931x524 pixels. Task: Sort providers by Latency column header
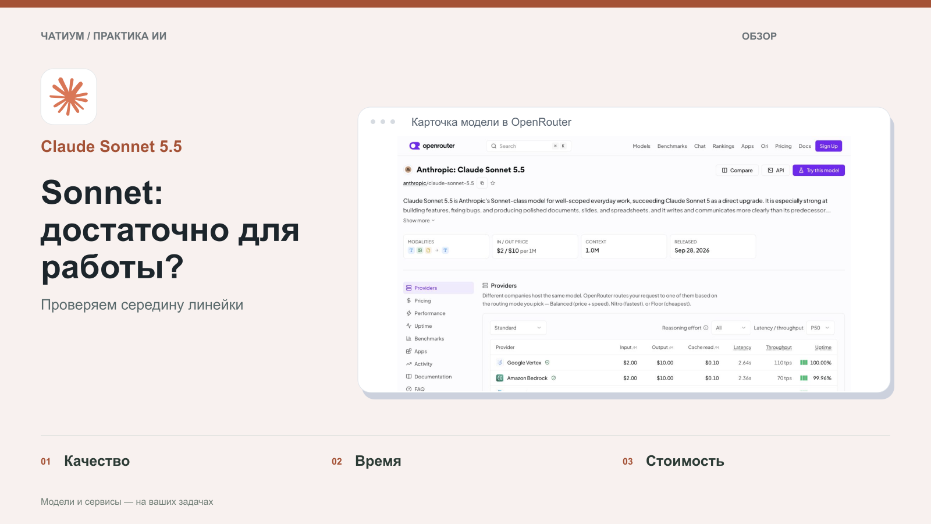tap(742, 348)
